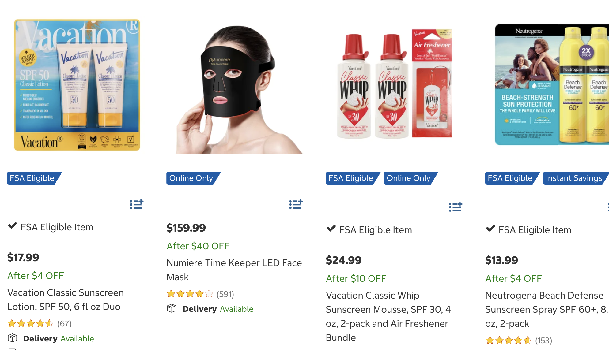
Task: Open Numiere Time Keeper LED Face Mask link
Action: 234,270
